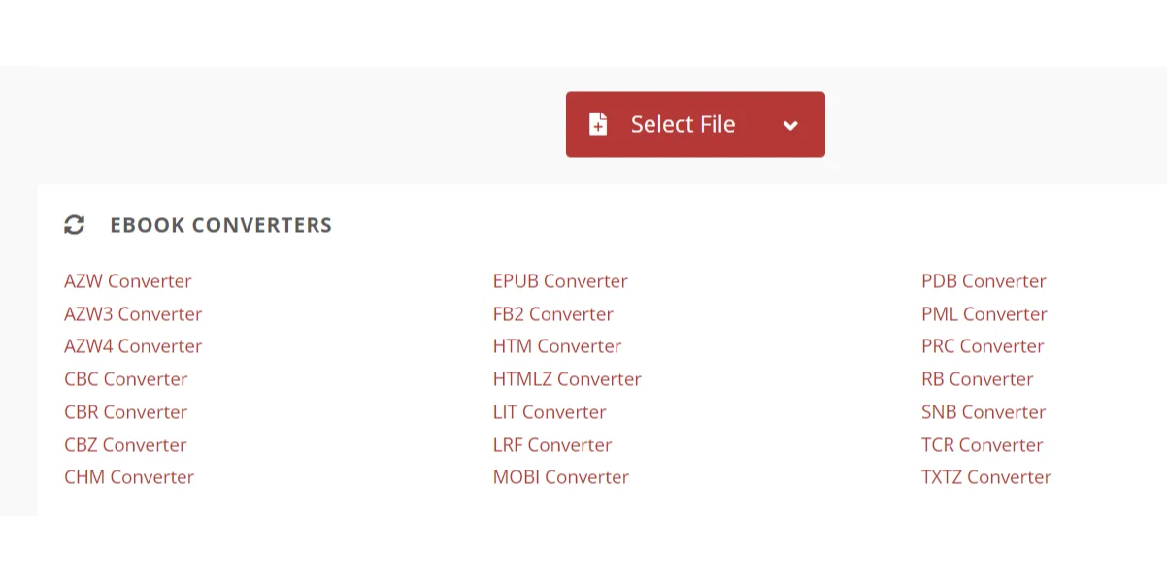This screenshot has width=1167, height=583.
Task: Open the CHM Converter link
Action: click(129, 477)
